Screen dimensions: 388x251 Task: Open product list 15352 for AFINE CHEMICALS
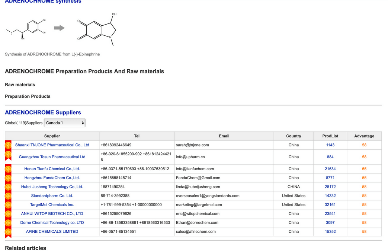(330, 231)
